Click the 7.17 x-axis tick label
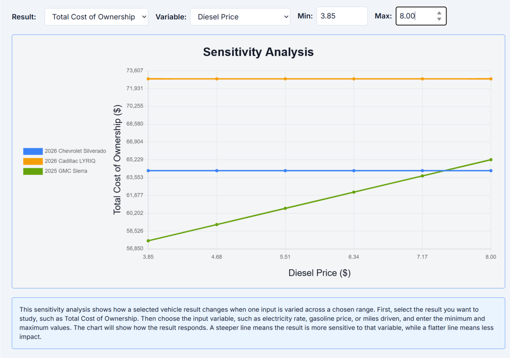The image size is (510, 358). click(422, 257)
